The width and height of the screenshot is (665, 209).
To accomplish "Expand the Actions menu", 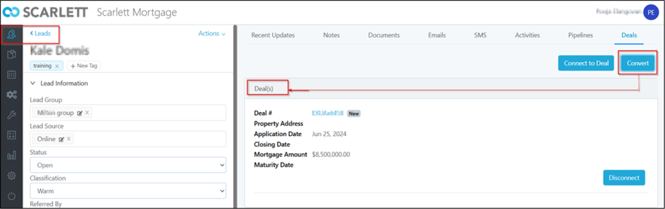I will click(x=212, y=34).
